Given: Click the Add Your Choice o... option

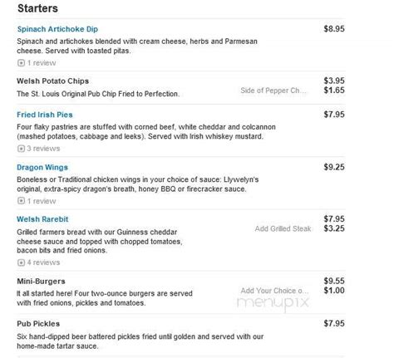Looking at the screenshot, I should [x=274, y=291].
